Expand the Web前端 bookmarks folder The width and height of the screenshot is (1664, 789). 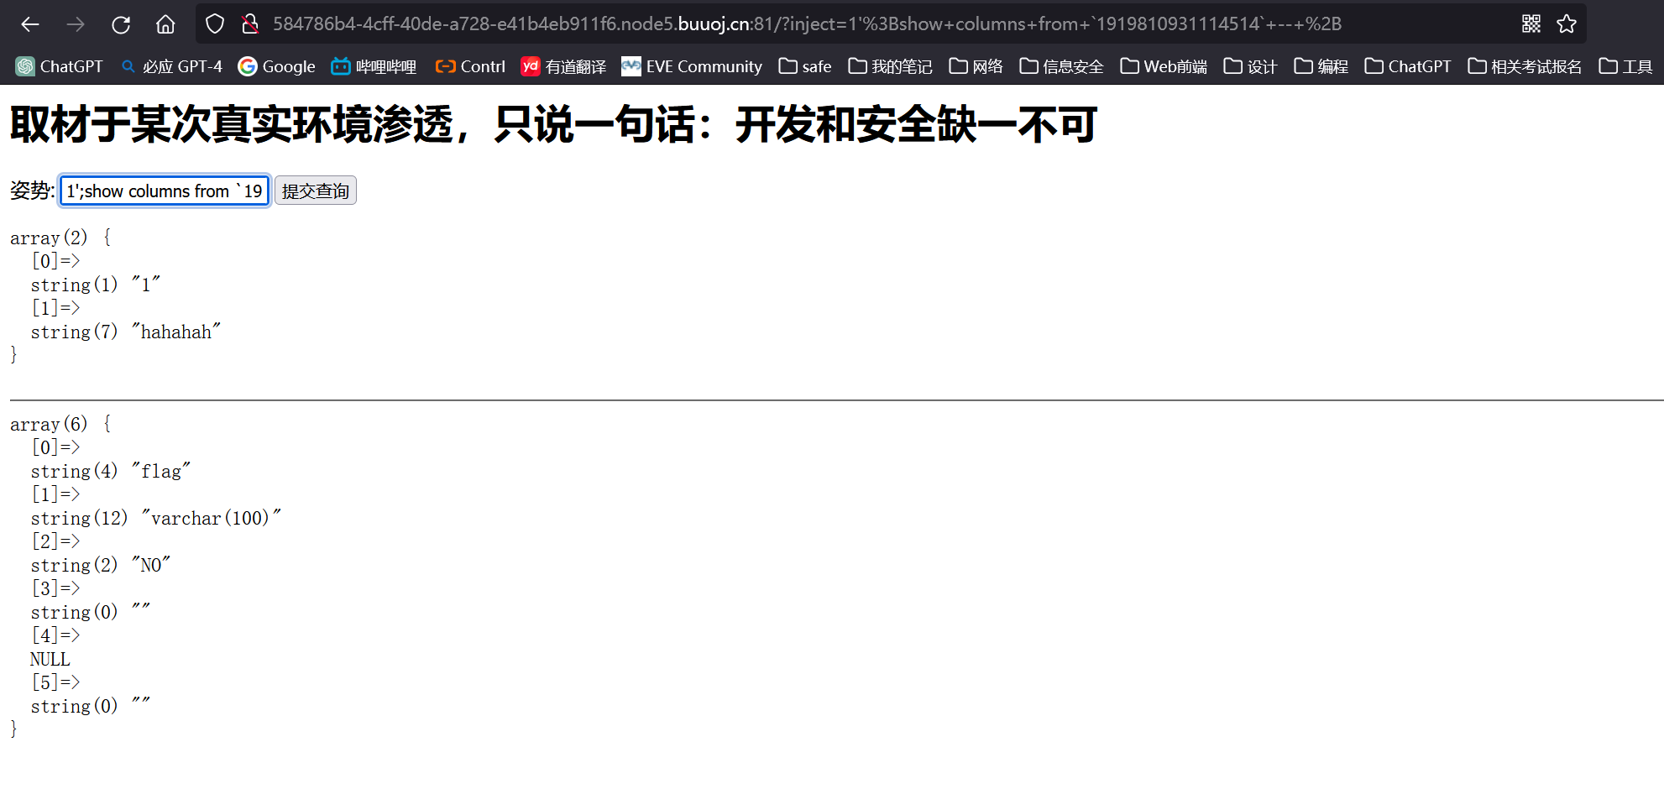point(1164,66)
